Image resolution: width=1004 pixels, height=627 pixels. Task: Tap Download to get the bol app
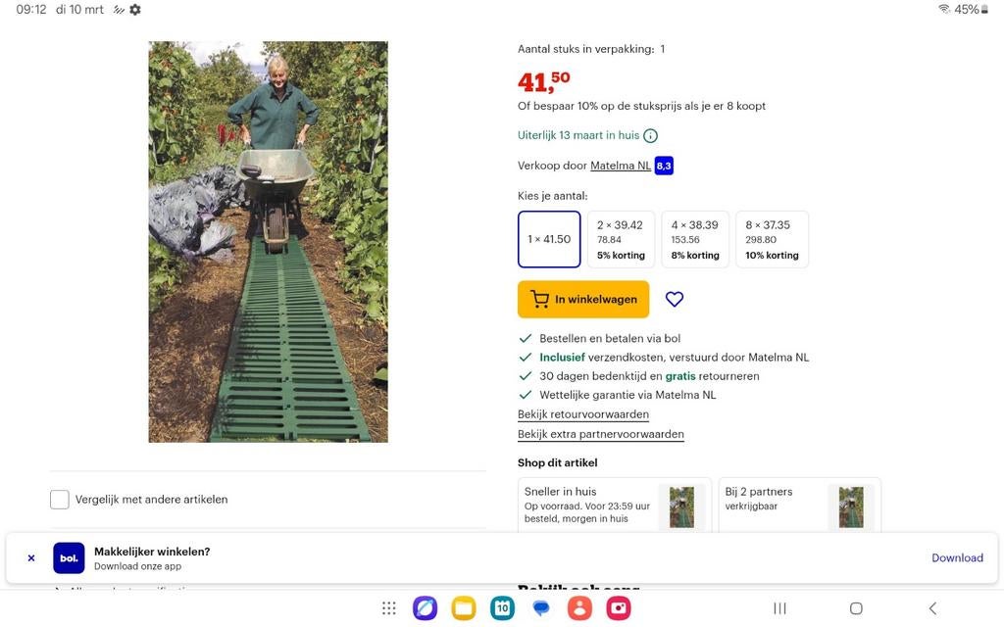click(956, 557)
